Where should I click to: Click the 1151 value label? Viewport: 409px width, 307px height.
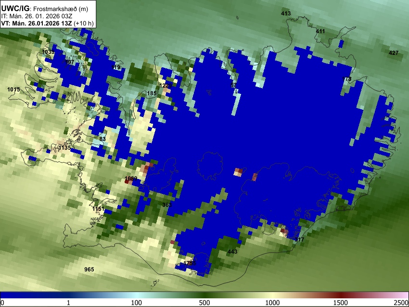(x=98, y=209)
